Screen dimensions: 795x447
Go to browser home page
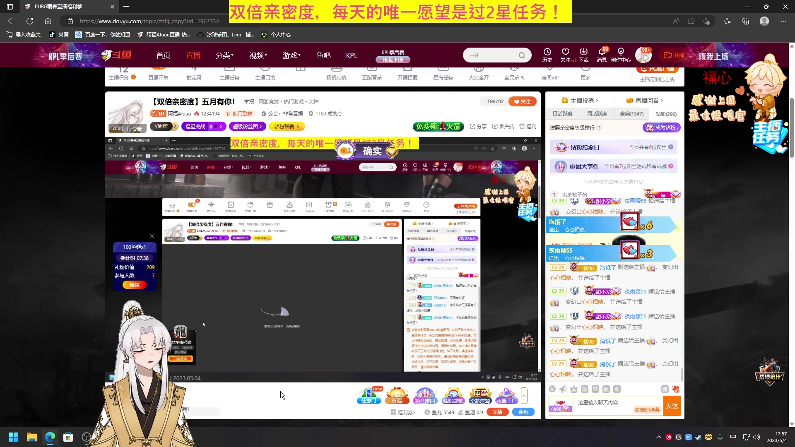click(48, 21)
